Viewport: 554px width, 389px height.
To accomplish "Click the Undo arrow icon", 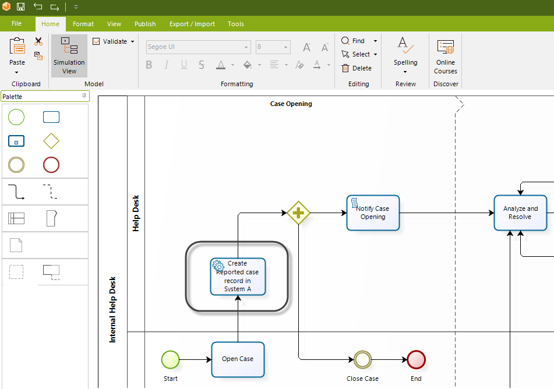I will coord(38,6).
